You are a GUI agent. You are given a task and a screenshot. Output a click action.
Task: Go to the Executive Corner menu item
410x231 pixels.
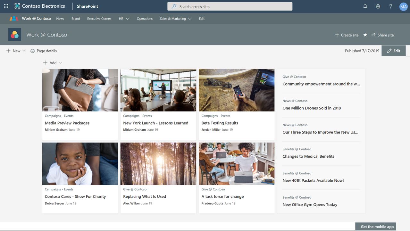pyautogui.click(x=99, y=19)
